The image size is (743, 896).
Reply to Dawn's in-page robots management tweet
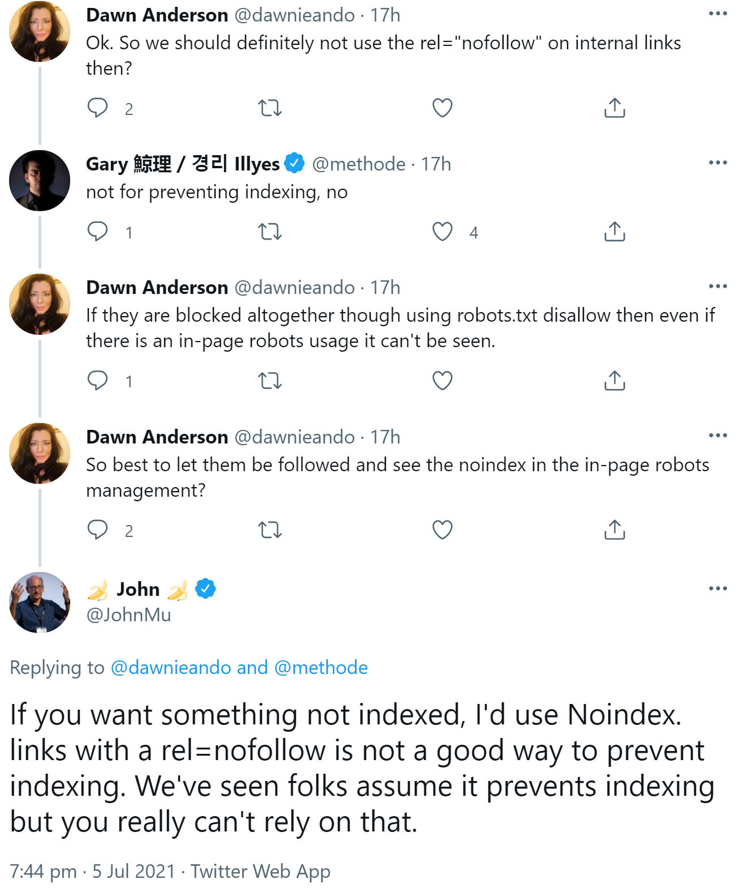click(98, 530)
